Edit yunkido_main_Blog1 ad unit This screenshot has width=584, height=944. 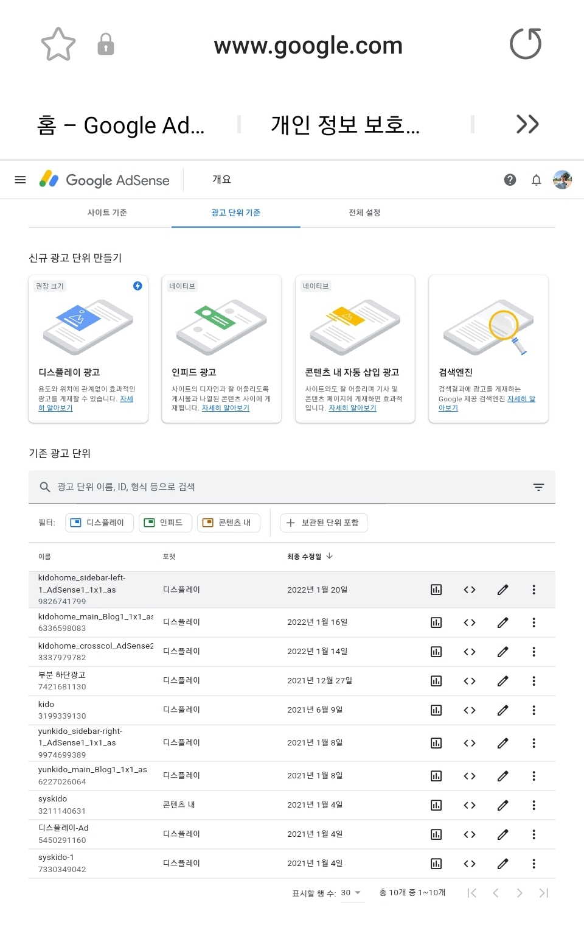[502, 776]
